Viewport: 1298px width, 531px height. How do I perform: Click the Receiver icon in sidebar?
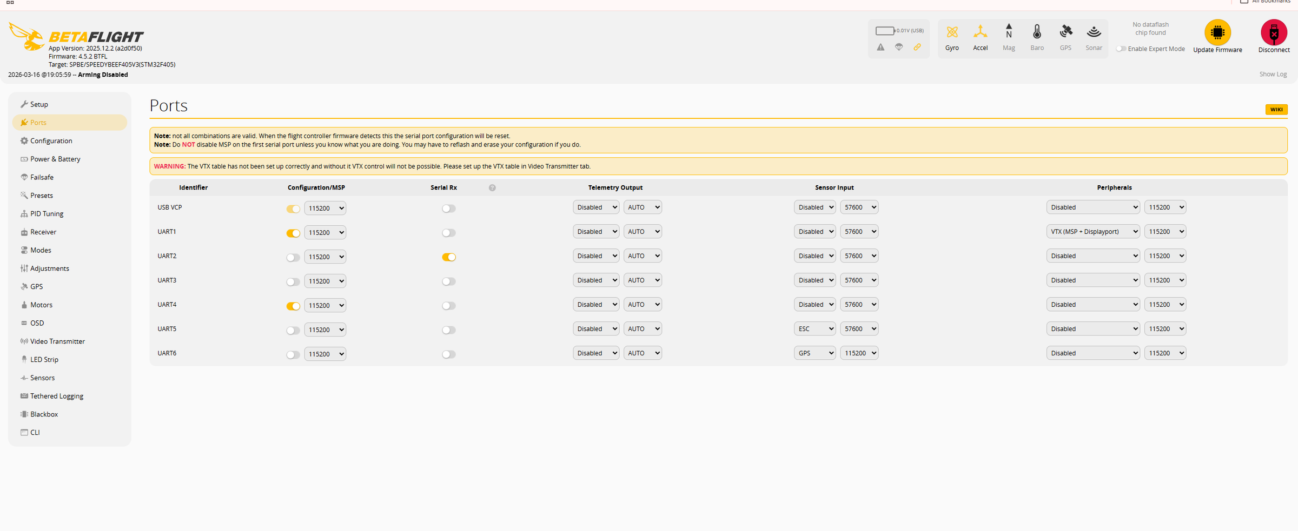tap(24, 232)
